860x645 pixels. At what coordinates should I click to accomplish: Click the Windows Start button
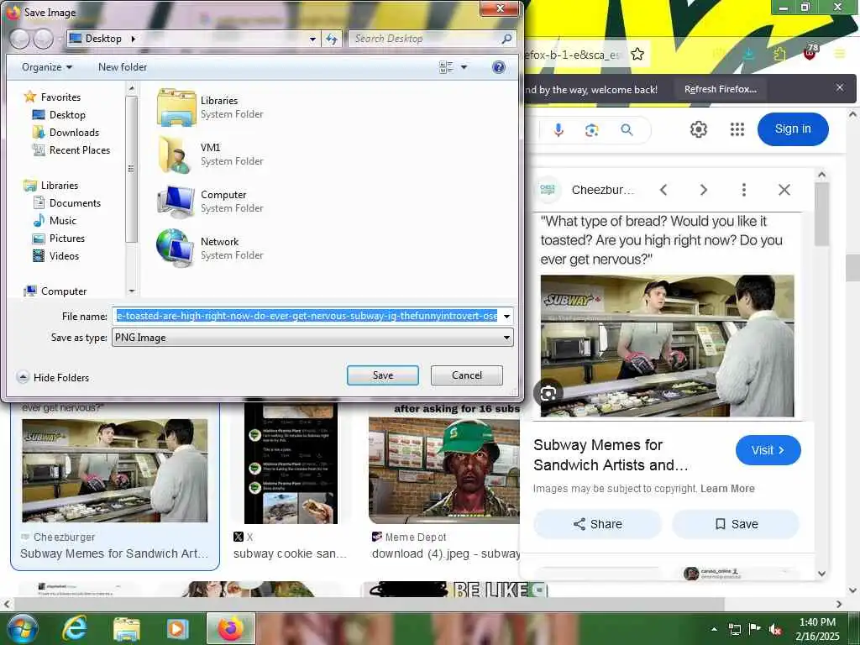click(22, 628)
